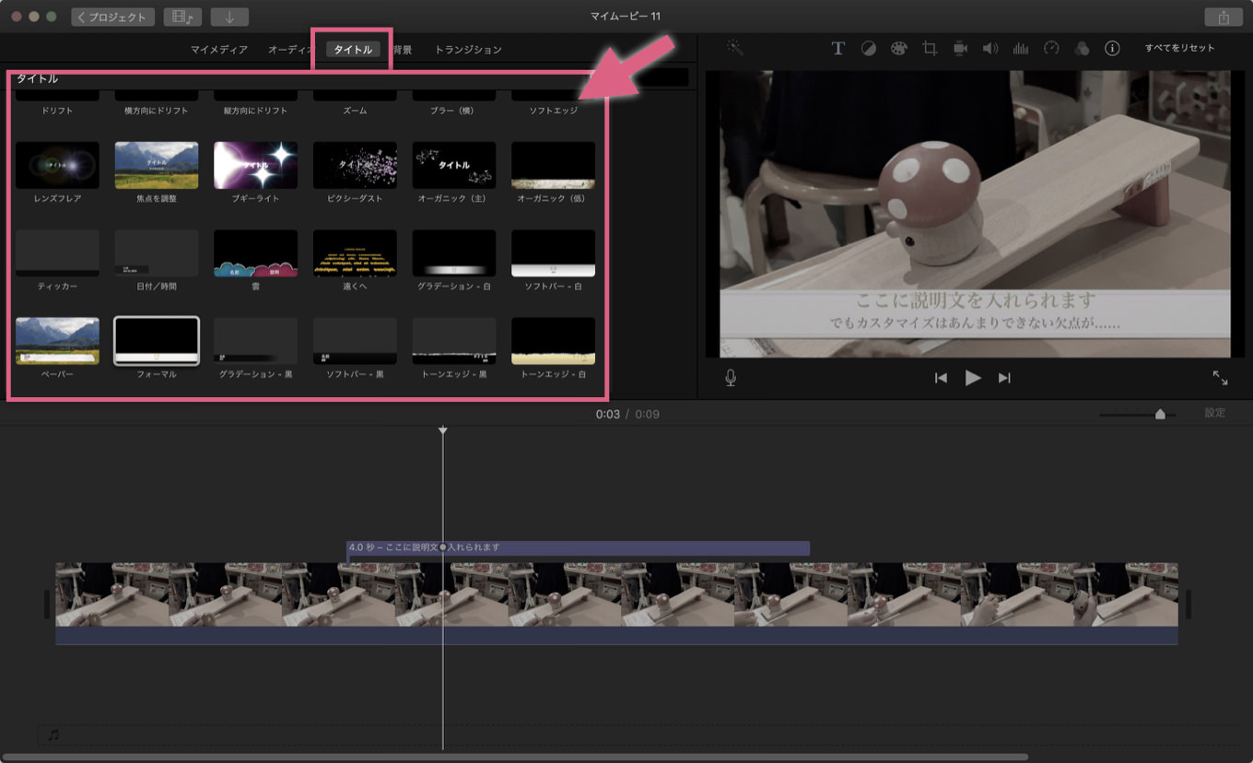
Task: Skip to the previous clip
Action: [x=941, y=378]
